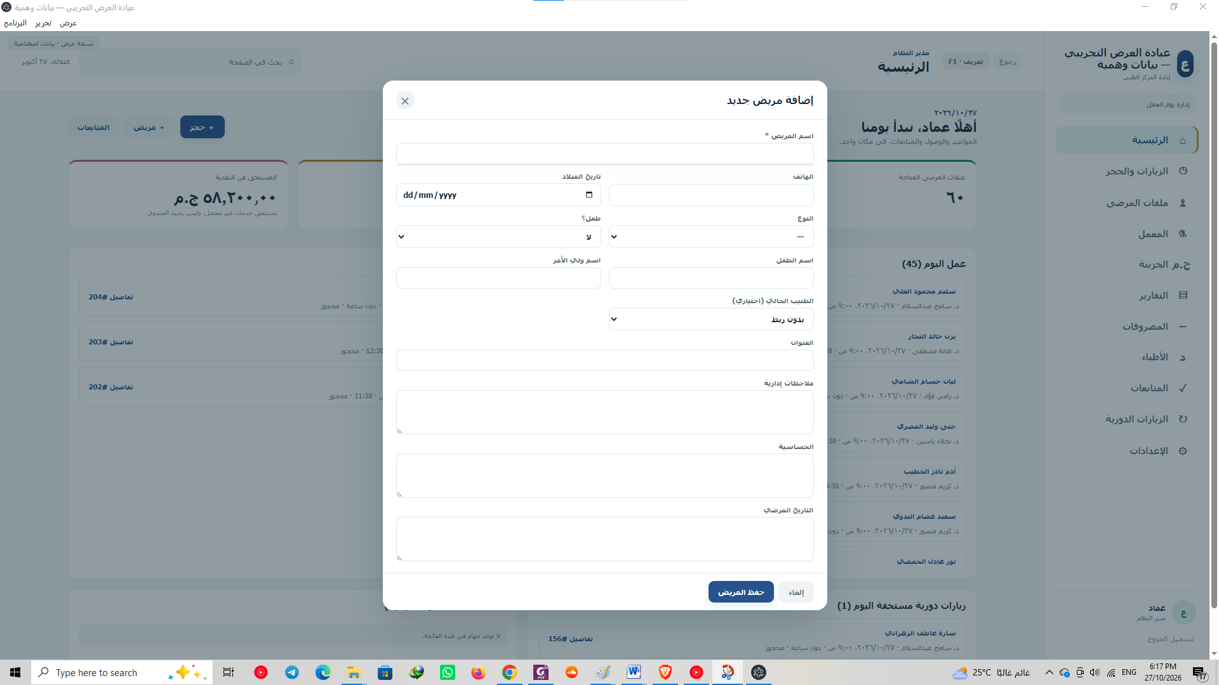Click the تاريخ الميلاد date field
The height and width of the screenshot is (685, 1219).
click(498, 195)
